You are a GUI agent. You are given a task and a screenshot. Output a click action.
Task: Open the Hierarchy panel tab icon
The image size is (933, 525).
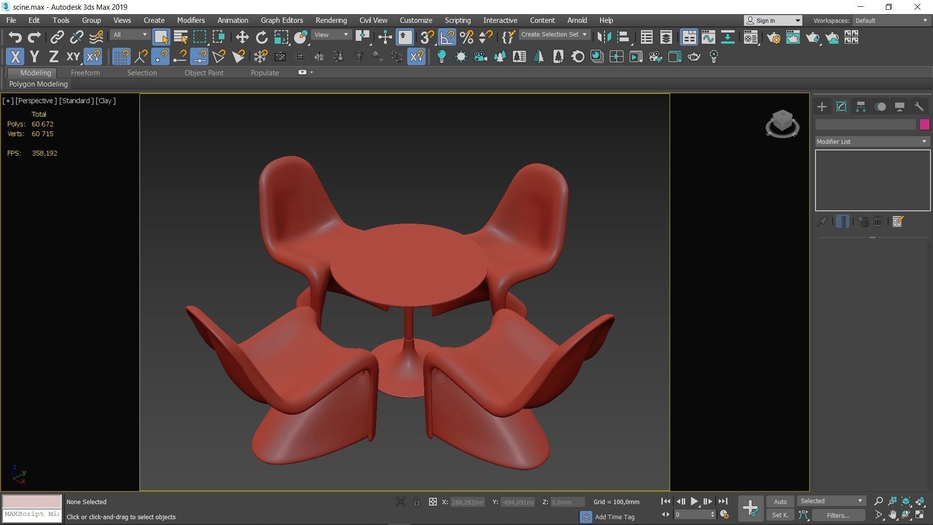point(861,107)
